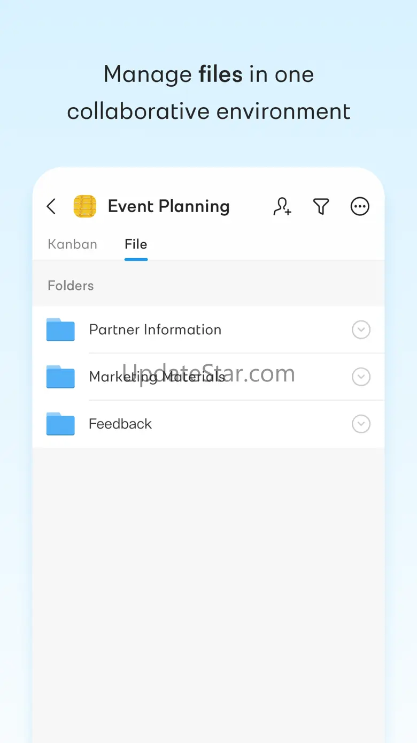Switch to the Kanban tab

(72, 244)
